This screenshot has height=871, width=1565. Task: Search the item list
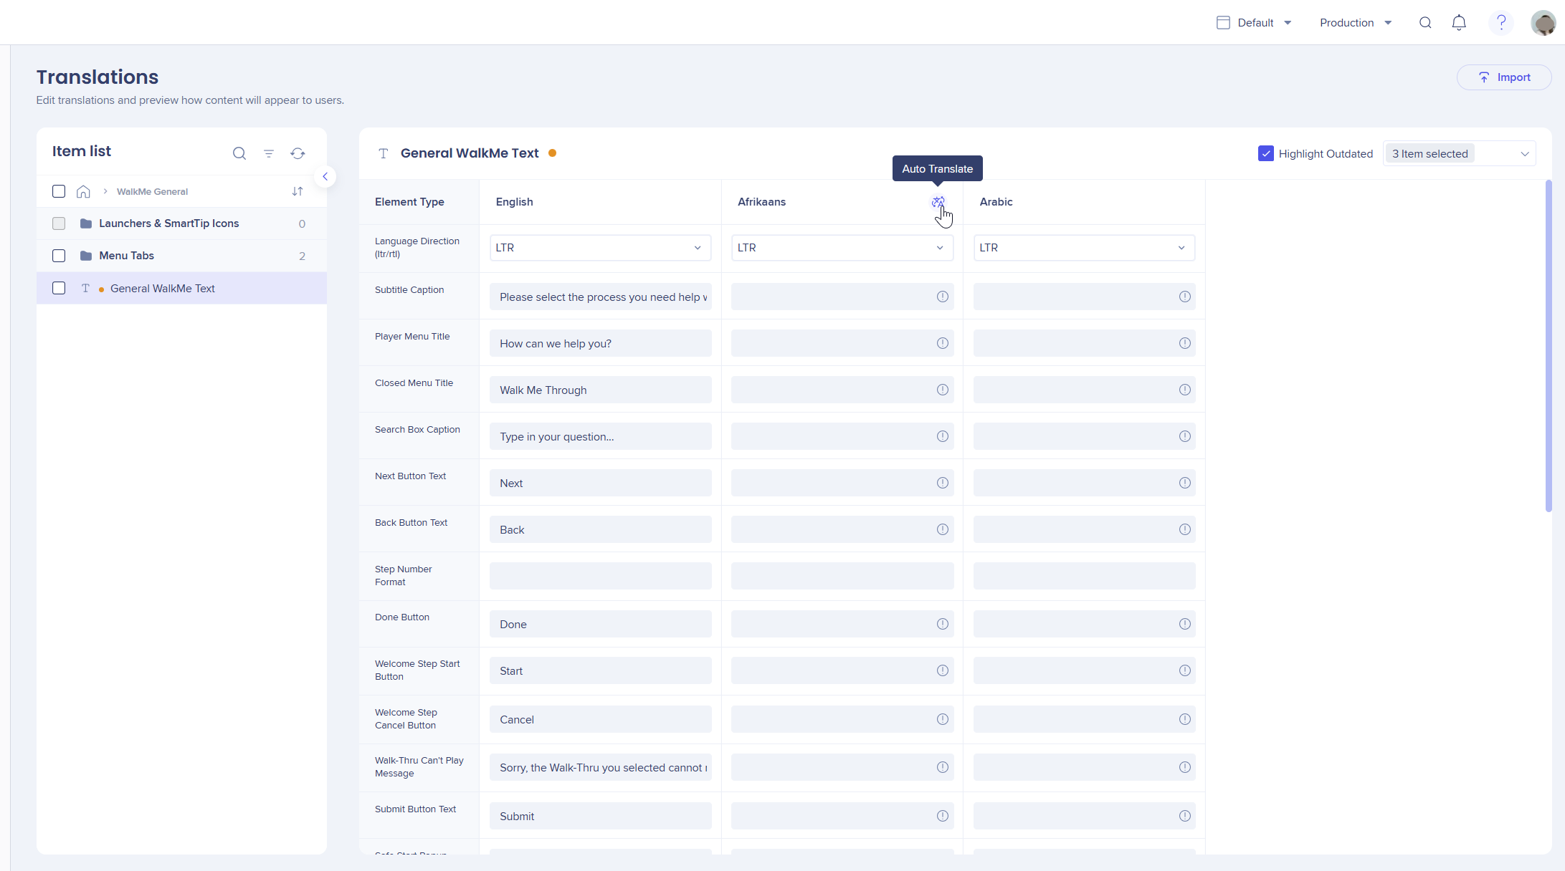[x=239, y=153]
